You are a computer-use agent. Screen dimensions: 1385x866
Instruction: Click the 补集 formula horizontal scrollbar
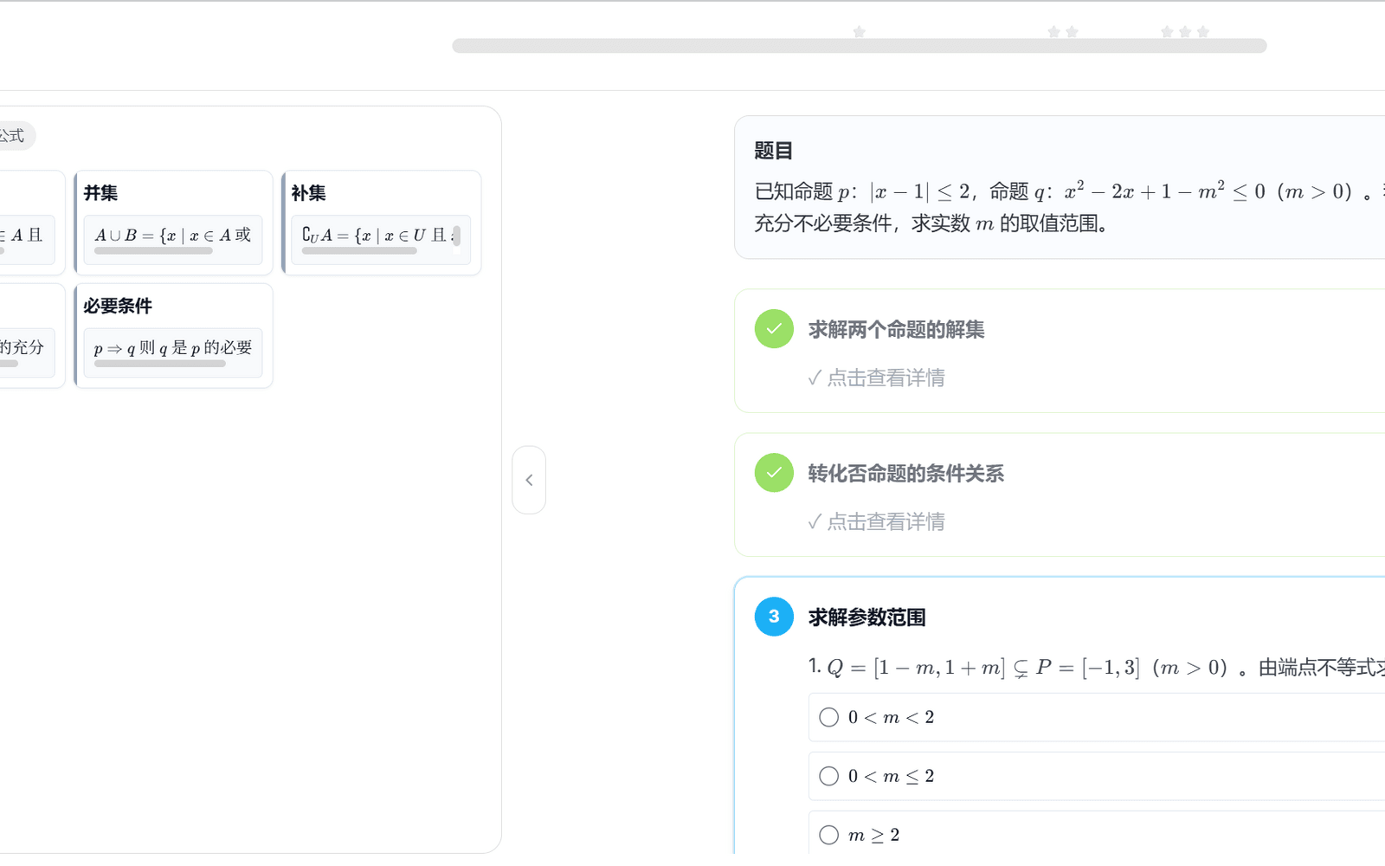click(359, 251)
